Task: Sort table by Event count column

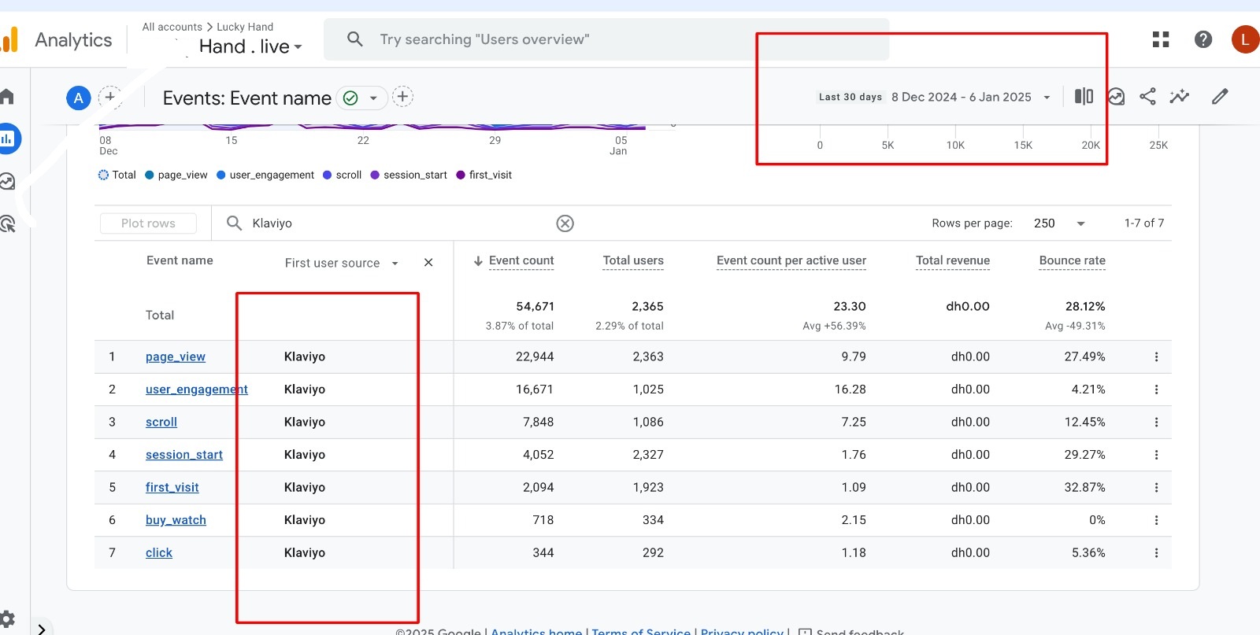Action: coord(521,260)
